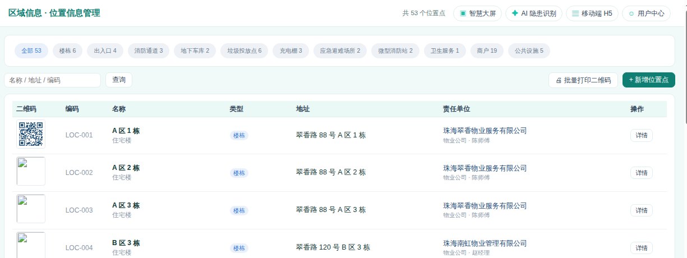Click code LOC-003
The width and height of the screenshot is (687, 258).
79,210
